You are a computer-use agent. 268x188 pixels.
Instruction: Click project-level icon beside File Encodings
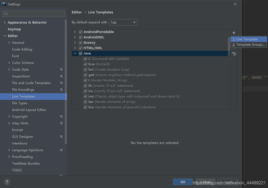pos(61,89)
